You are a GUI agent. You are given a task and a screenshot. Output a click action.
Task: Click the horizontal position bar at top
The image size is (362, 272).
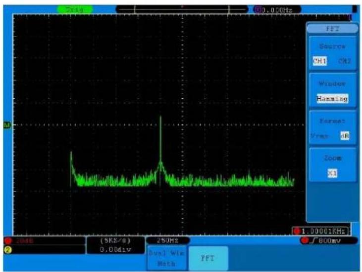[182, 10]
